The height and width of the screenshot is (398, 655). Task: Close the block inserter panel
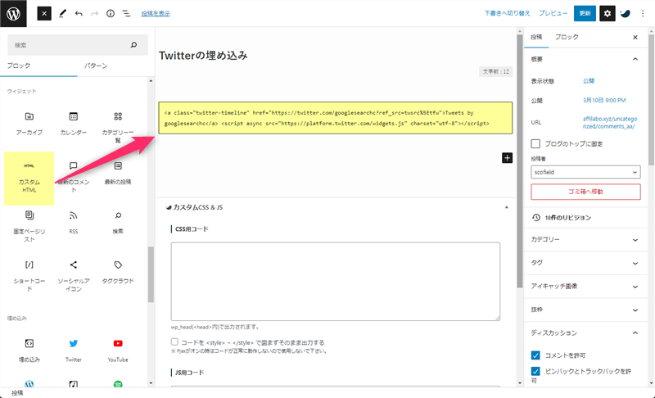pos(44,13)
